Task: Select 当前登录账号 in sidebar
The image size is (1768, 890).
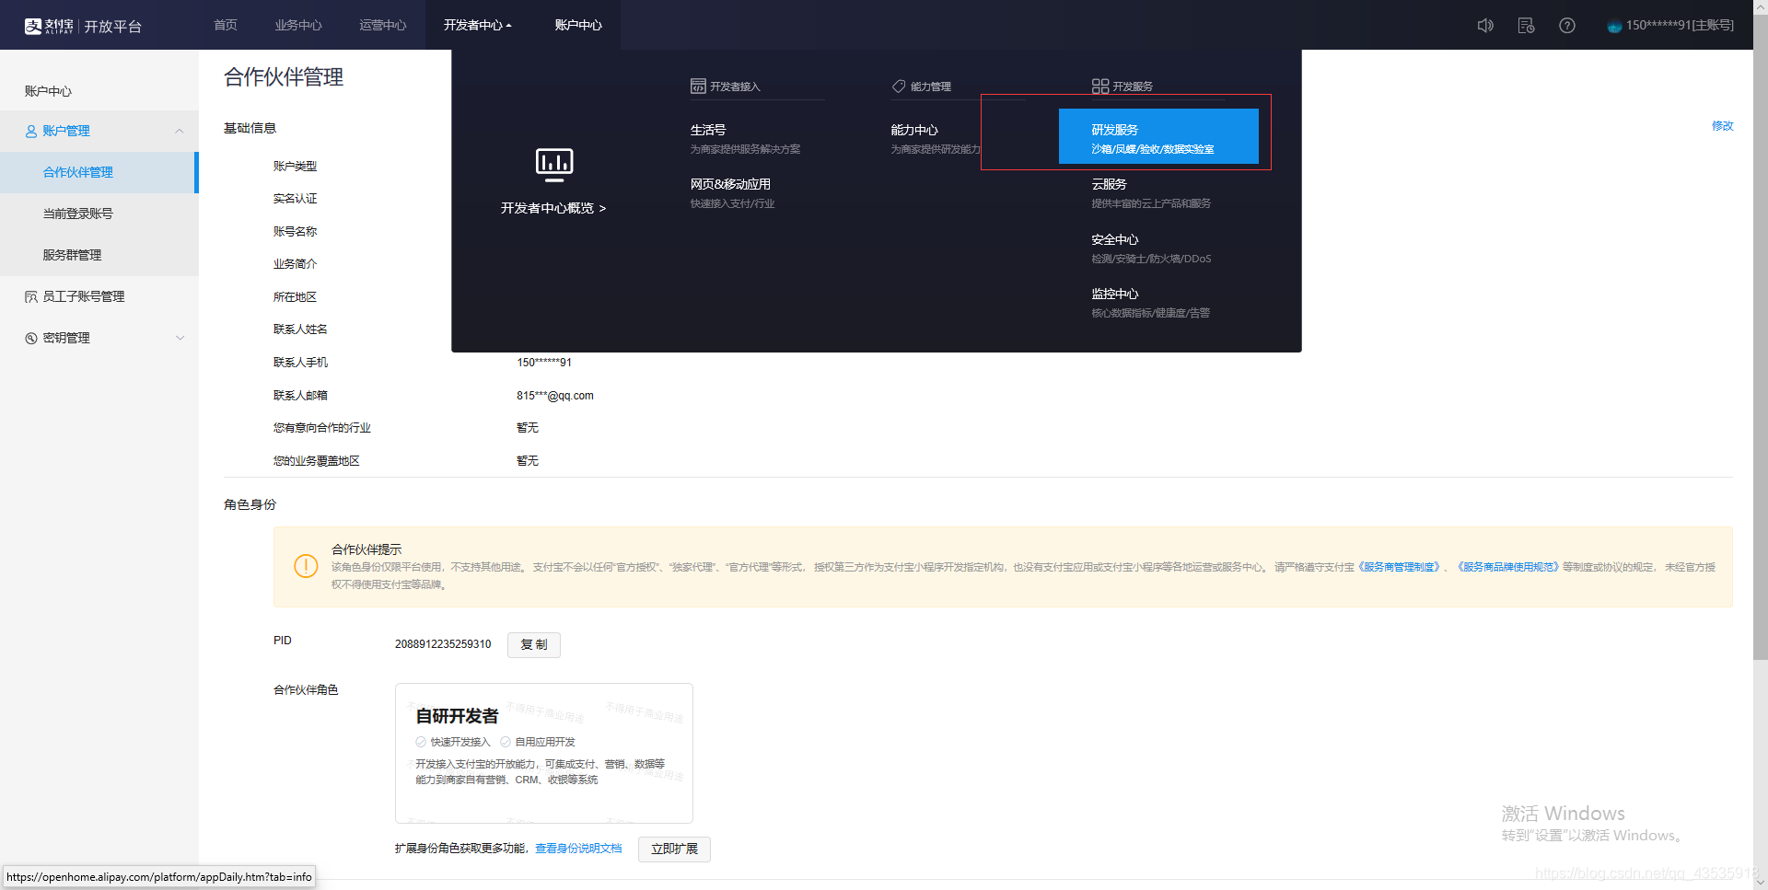Action: [x=99, y=214]
